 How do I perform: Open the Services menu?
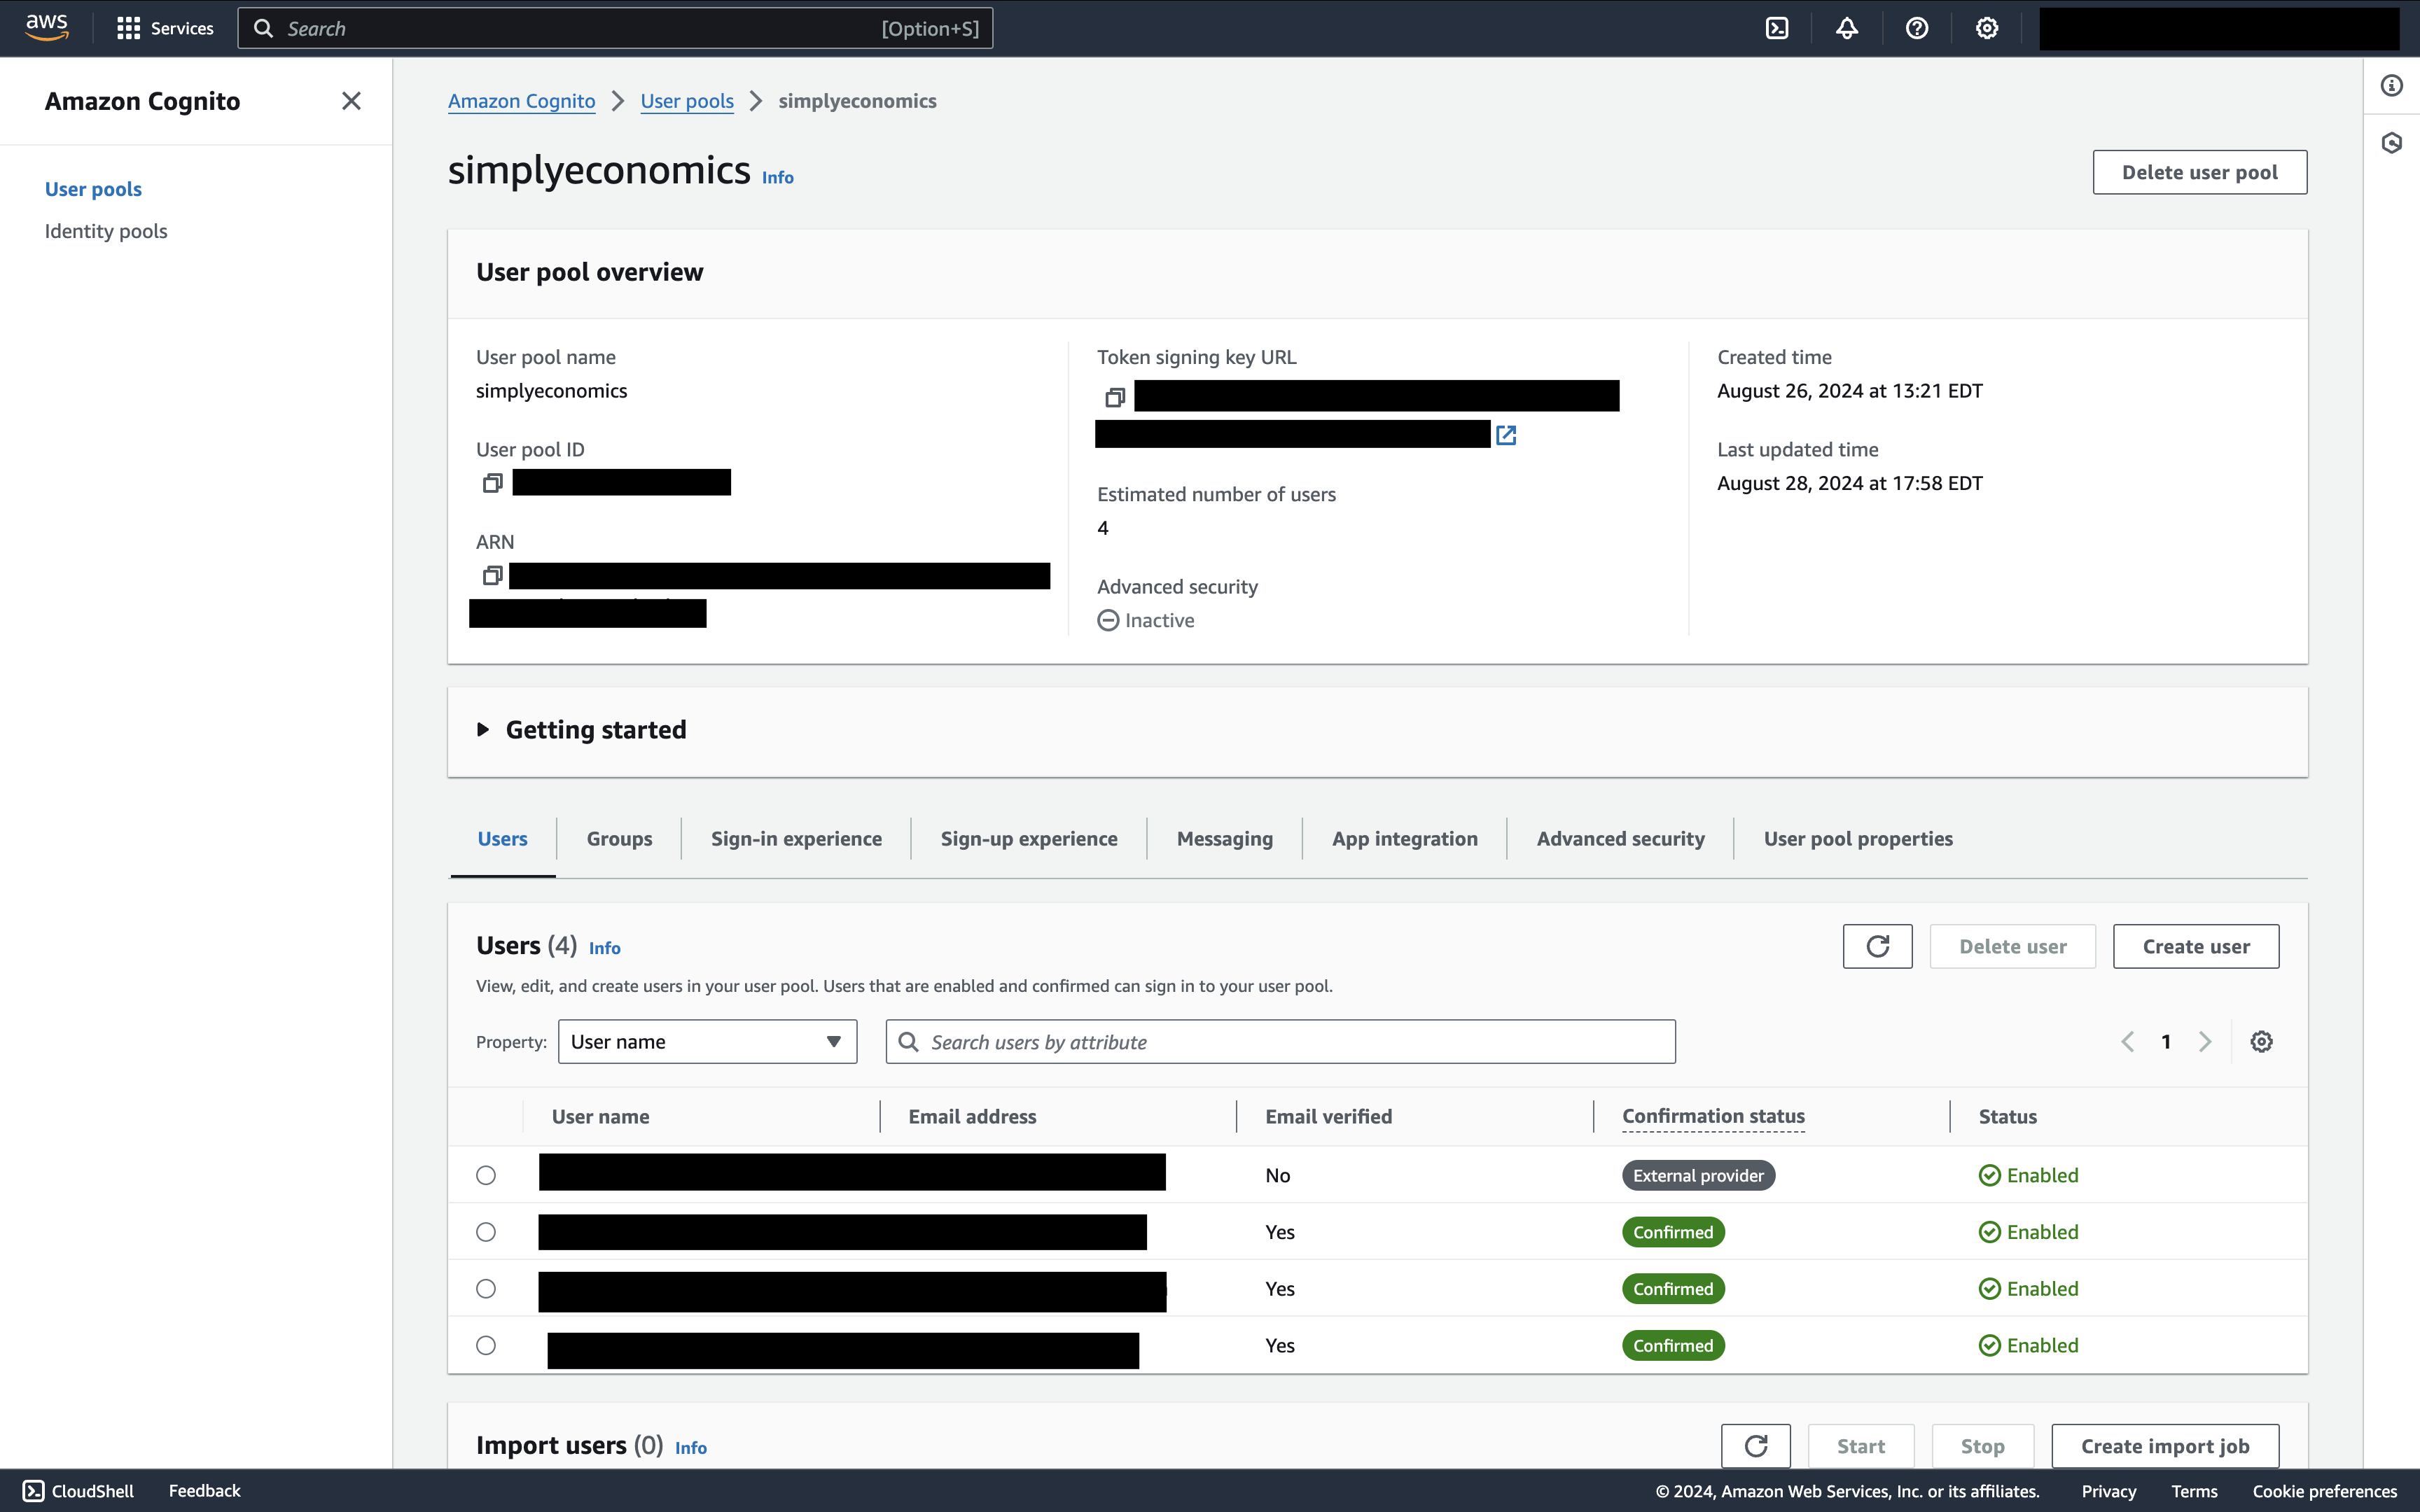click(165, 28)
